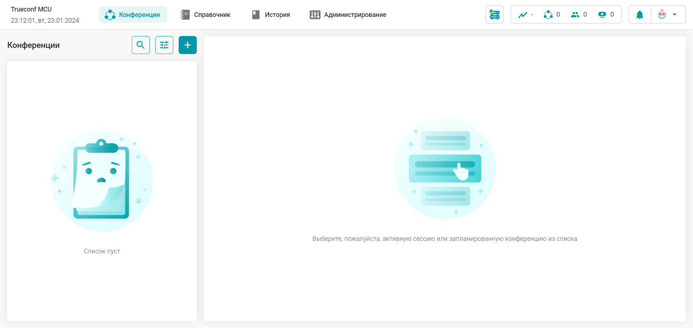Click the Trueconf MCU title
This screenshot has width=693, height=328.
(x=31, y=9)
